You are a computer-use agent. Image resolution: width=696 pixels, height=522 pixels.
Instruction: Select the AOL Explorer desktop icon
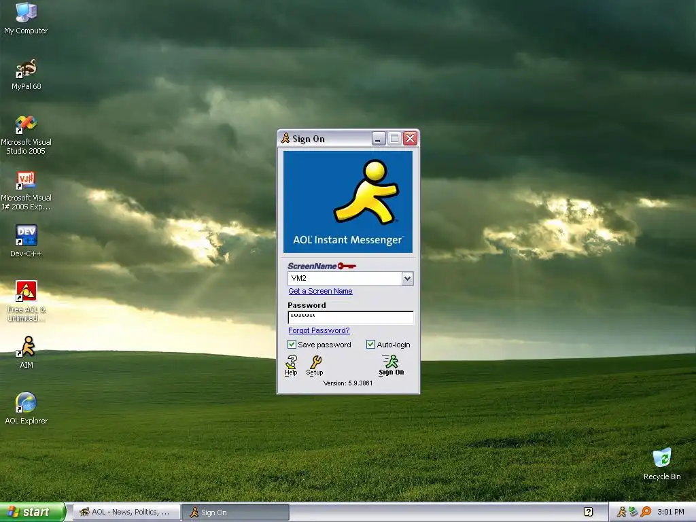click(26, 408)
